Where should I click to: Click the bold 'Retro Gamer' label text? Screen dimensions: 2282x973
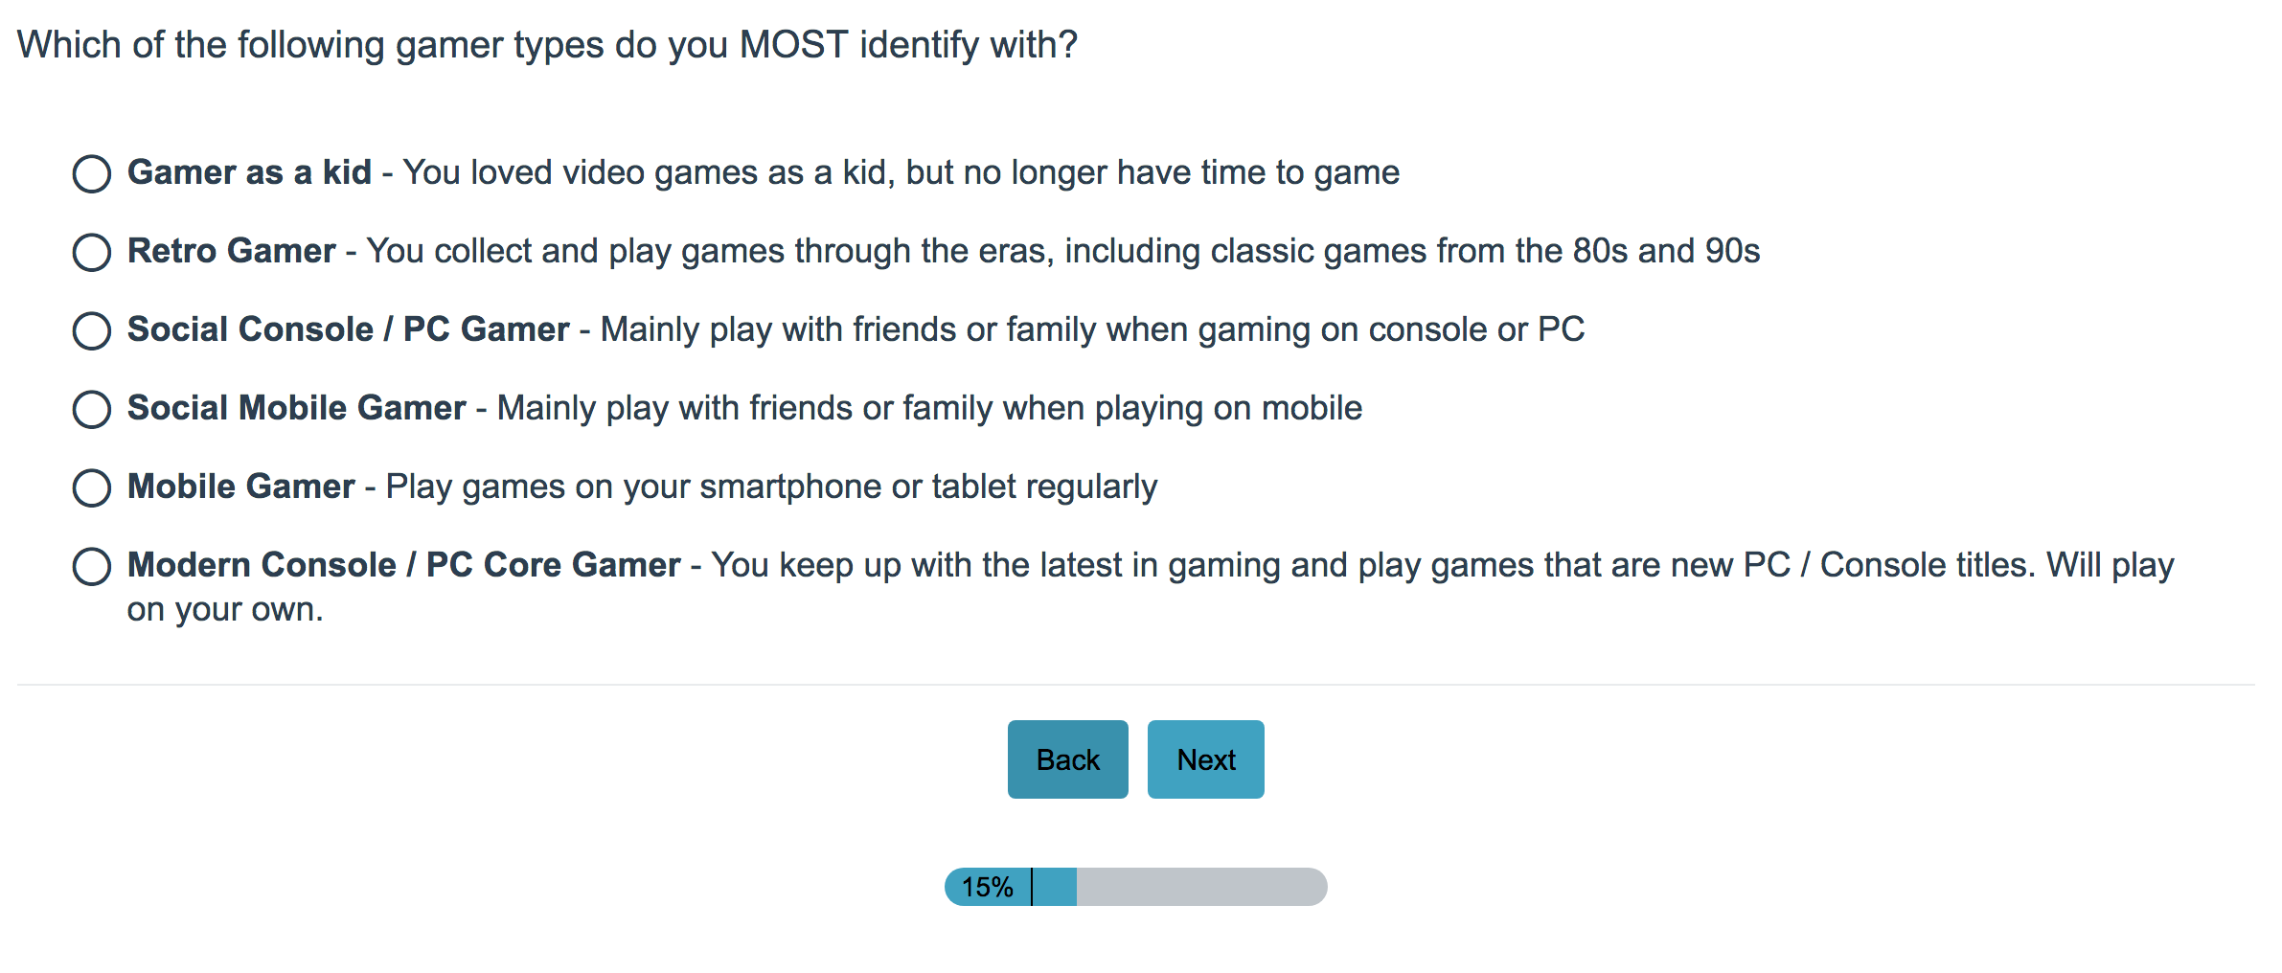coord(231,252)
